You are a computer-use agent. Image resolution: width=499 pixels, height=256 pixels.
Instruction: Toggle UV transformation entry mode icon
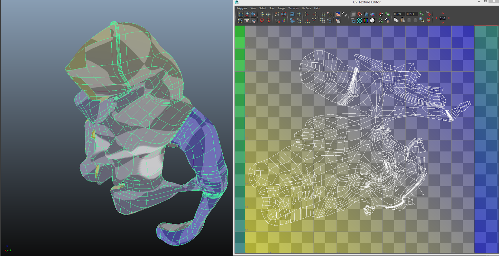pyautogui.click(x=428, y=14)
